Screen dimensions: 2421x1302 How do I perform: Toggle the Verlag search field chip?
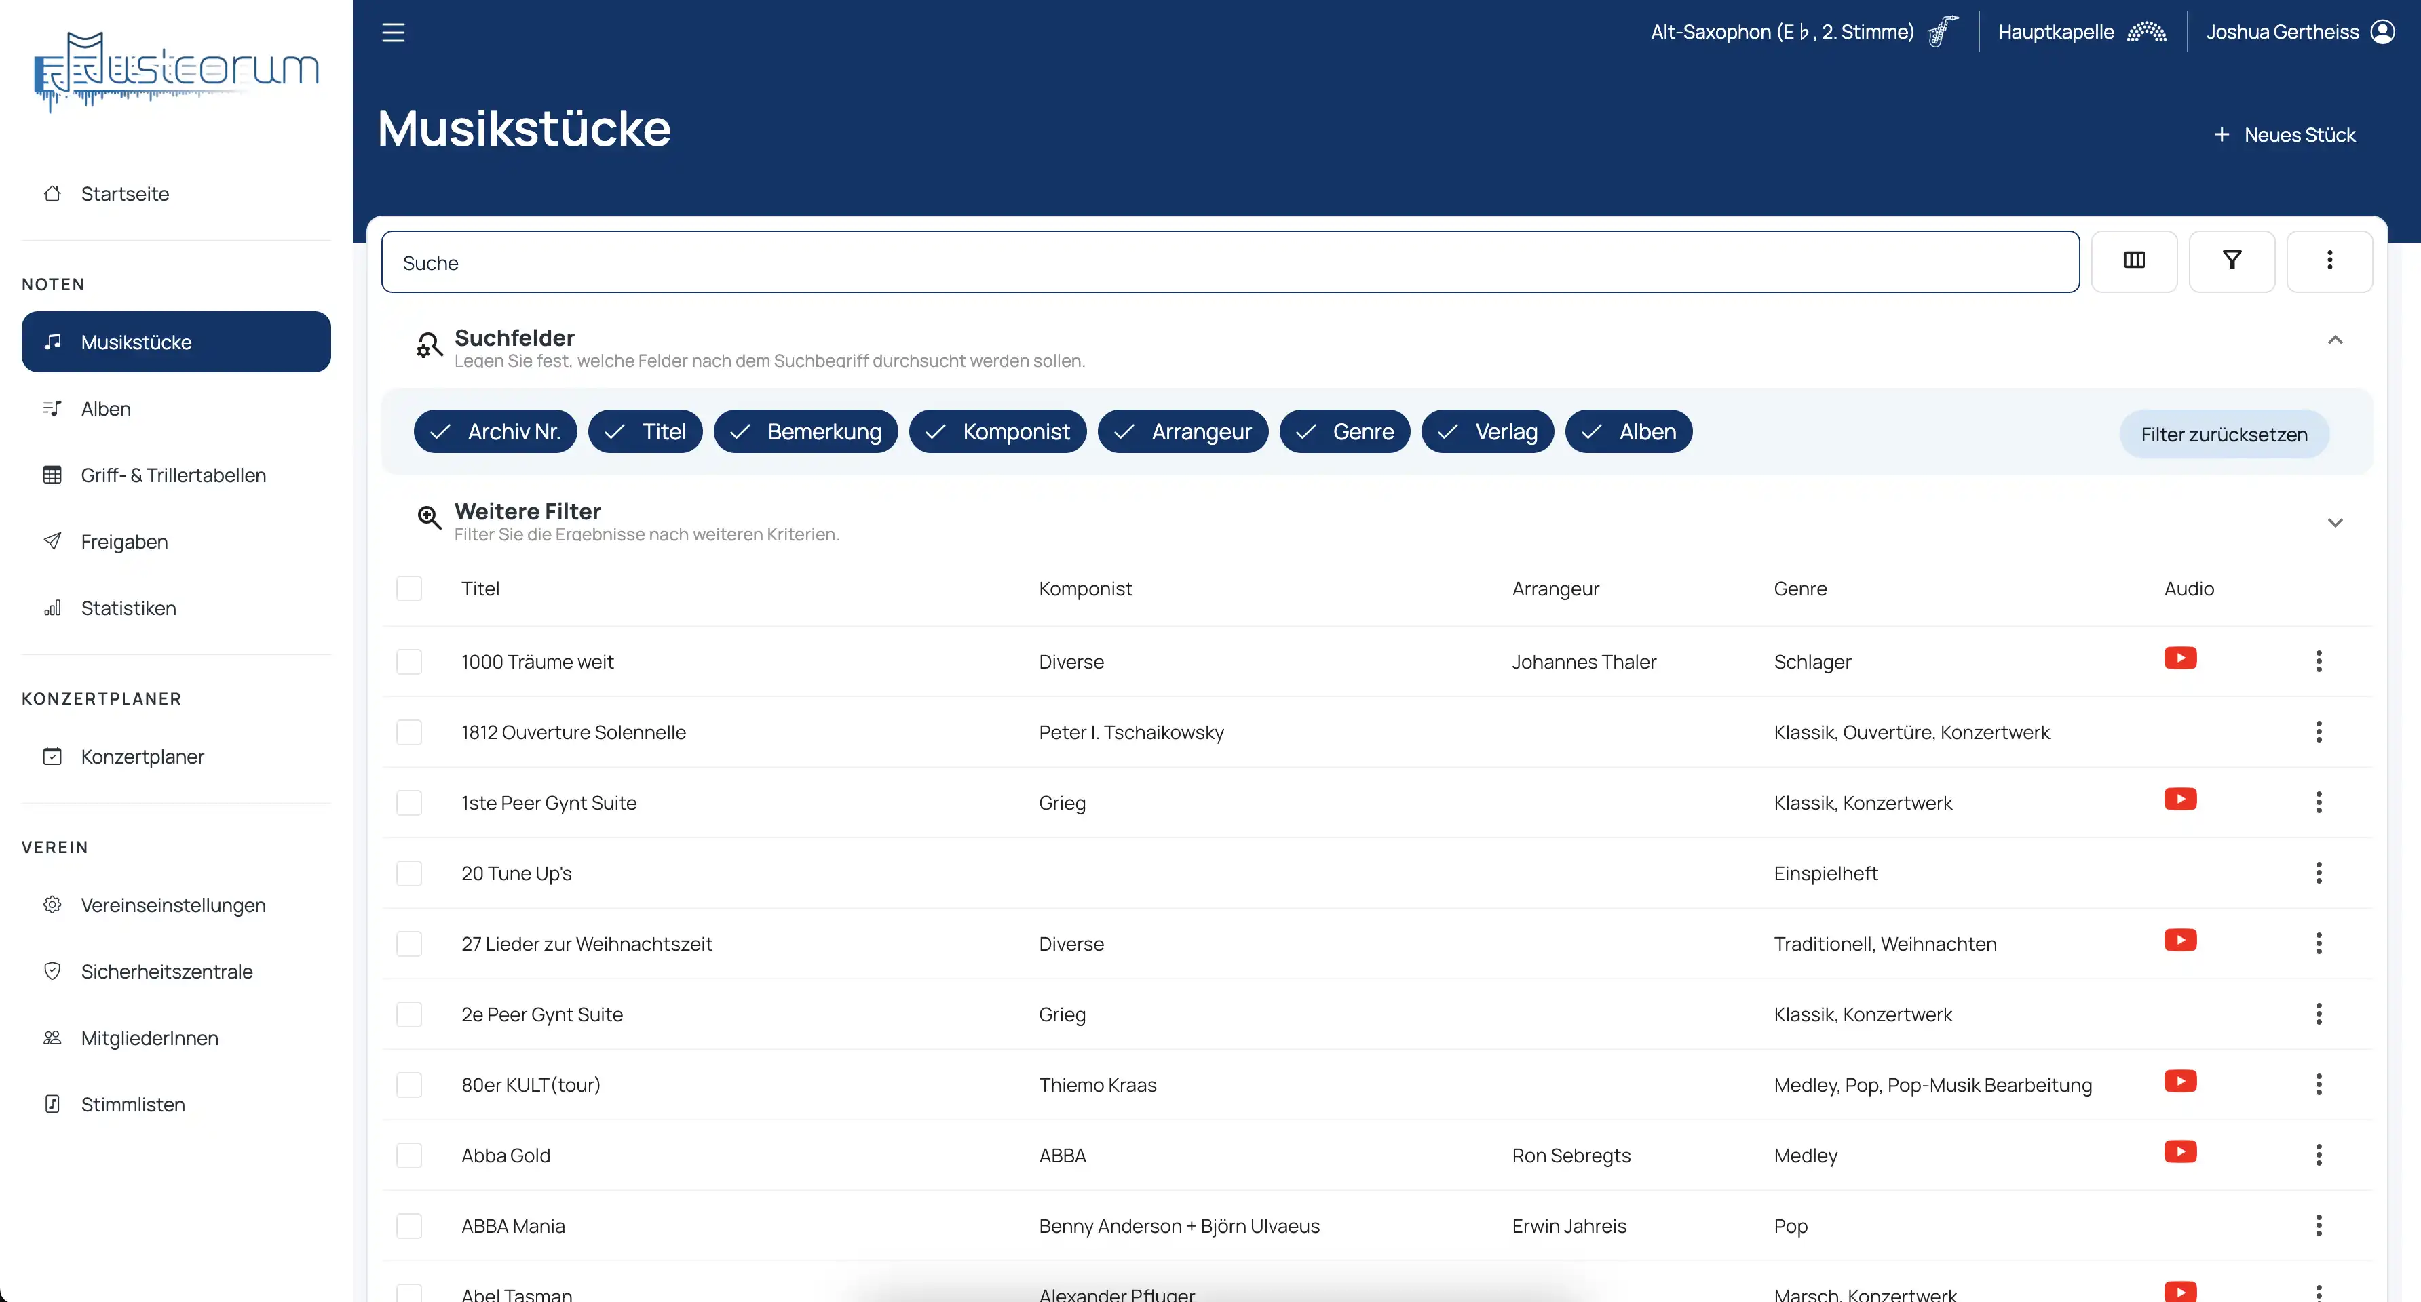[x=1487, y=431]
